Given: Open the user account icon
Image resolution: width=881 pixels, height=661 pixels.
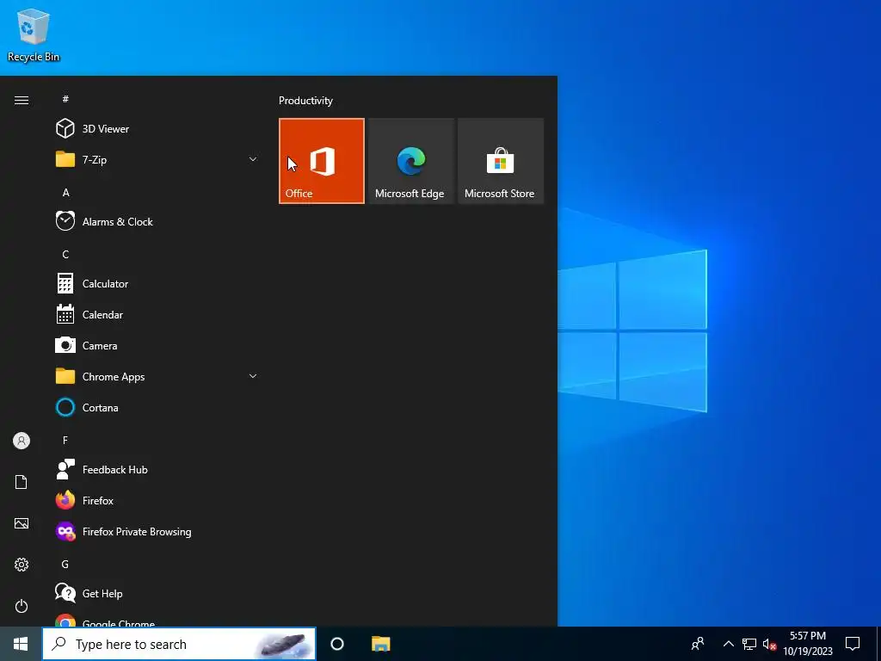Looking at the screenshot, I should click(x=22, y=441).
